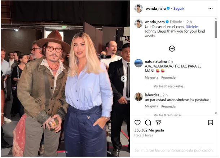View the likes count 338.382 Me gusta
The image size is (220, 158).
coord(149,130)
